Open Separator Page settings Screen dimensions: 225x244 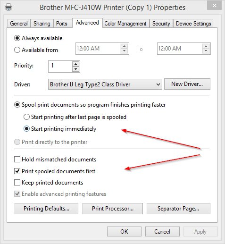(178, 209)
